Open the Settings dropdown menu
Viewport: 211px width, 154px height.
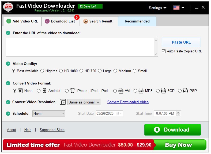tap(157, 8)
